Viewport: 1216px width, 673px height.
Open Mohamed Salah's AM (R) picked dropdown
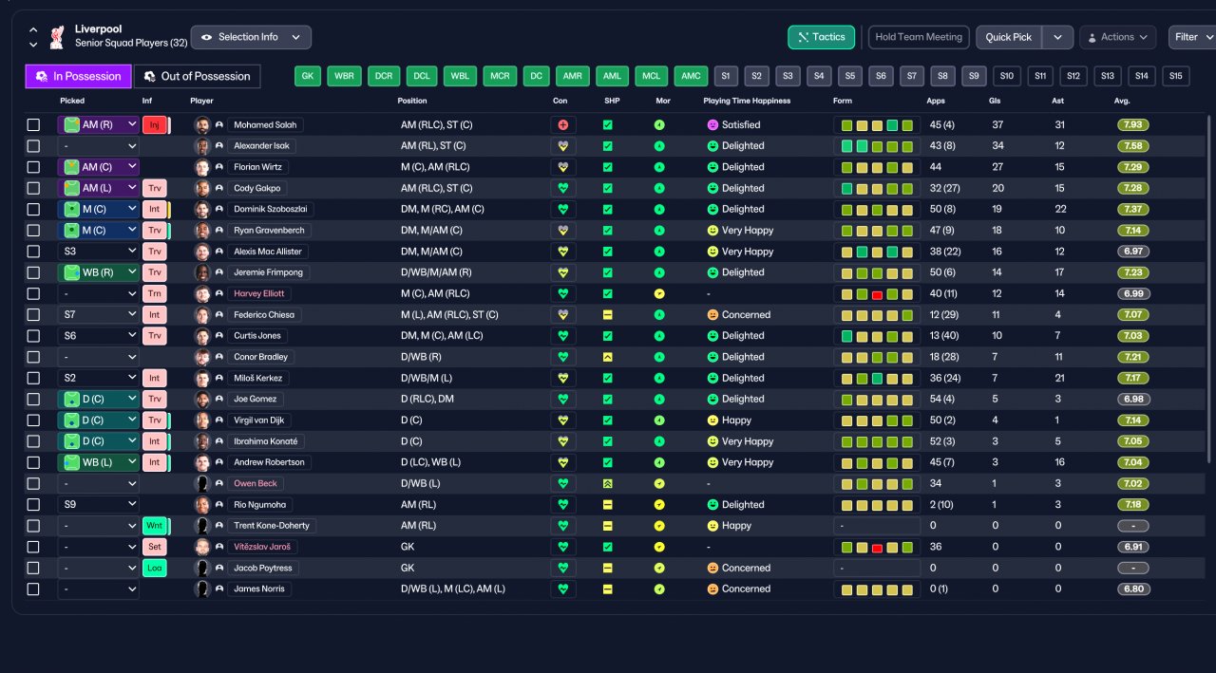tap(99, 124)
